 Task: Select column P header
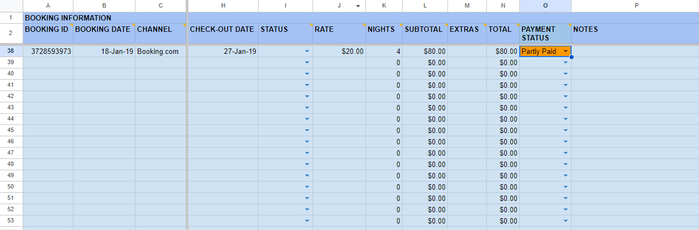click(635, 5)
